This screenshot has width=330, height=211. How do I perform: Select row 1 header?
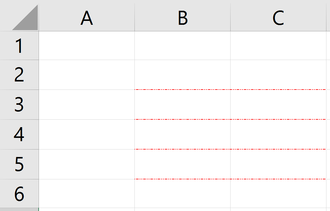coord(19,45)
